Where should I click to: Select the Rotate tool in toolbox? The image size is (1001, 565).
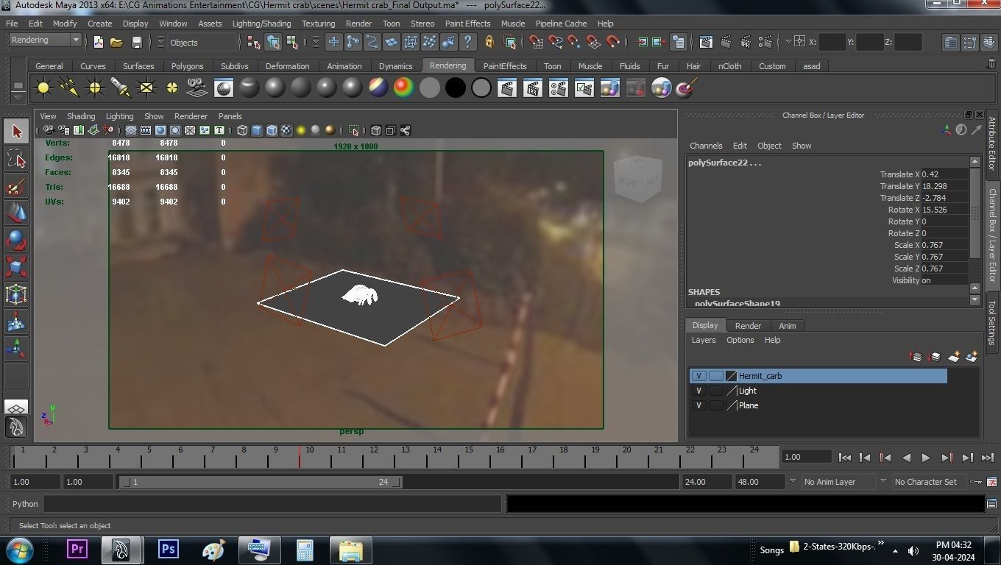[16, 240]
